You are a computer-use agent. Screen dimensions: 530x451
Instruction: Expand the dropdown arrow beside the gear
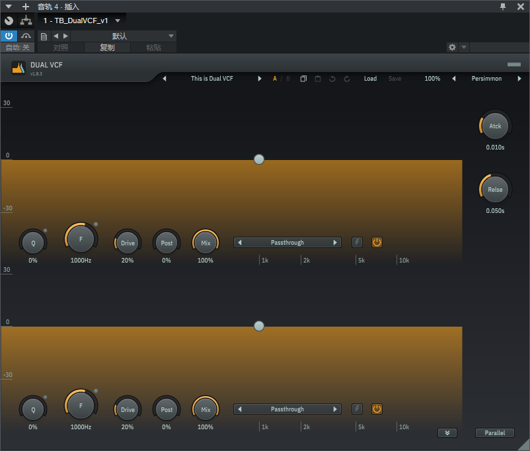pos(464,47)
